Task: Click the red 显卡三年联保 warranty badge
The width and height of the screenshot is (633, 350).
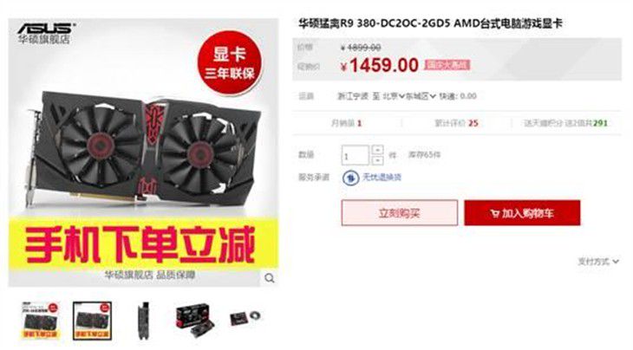Action: pyautogui.click(x=229, y=63)
